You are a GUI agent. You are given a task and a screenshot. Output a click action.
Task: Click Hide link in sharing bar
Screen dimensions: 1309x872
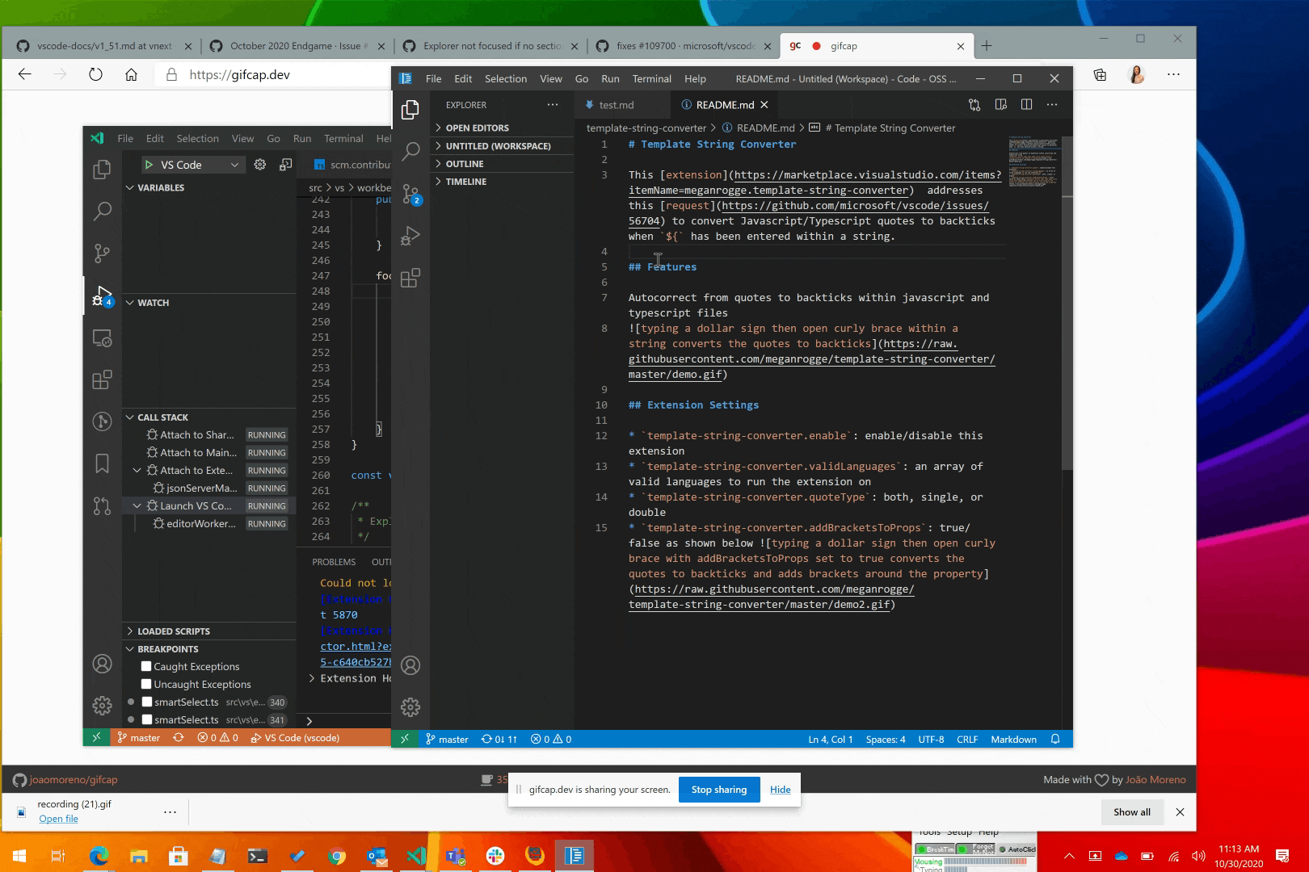[780, 790]
